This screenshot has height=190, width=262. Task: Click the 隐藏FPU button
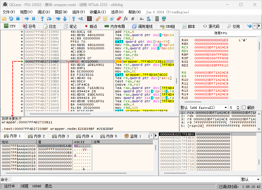click(220, 33)
